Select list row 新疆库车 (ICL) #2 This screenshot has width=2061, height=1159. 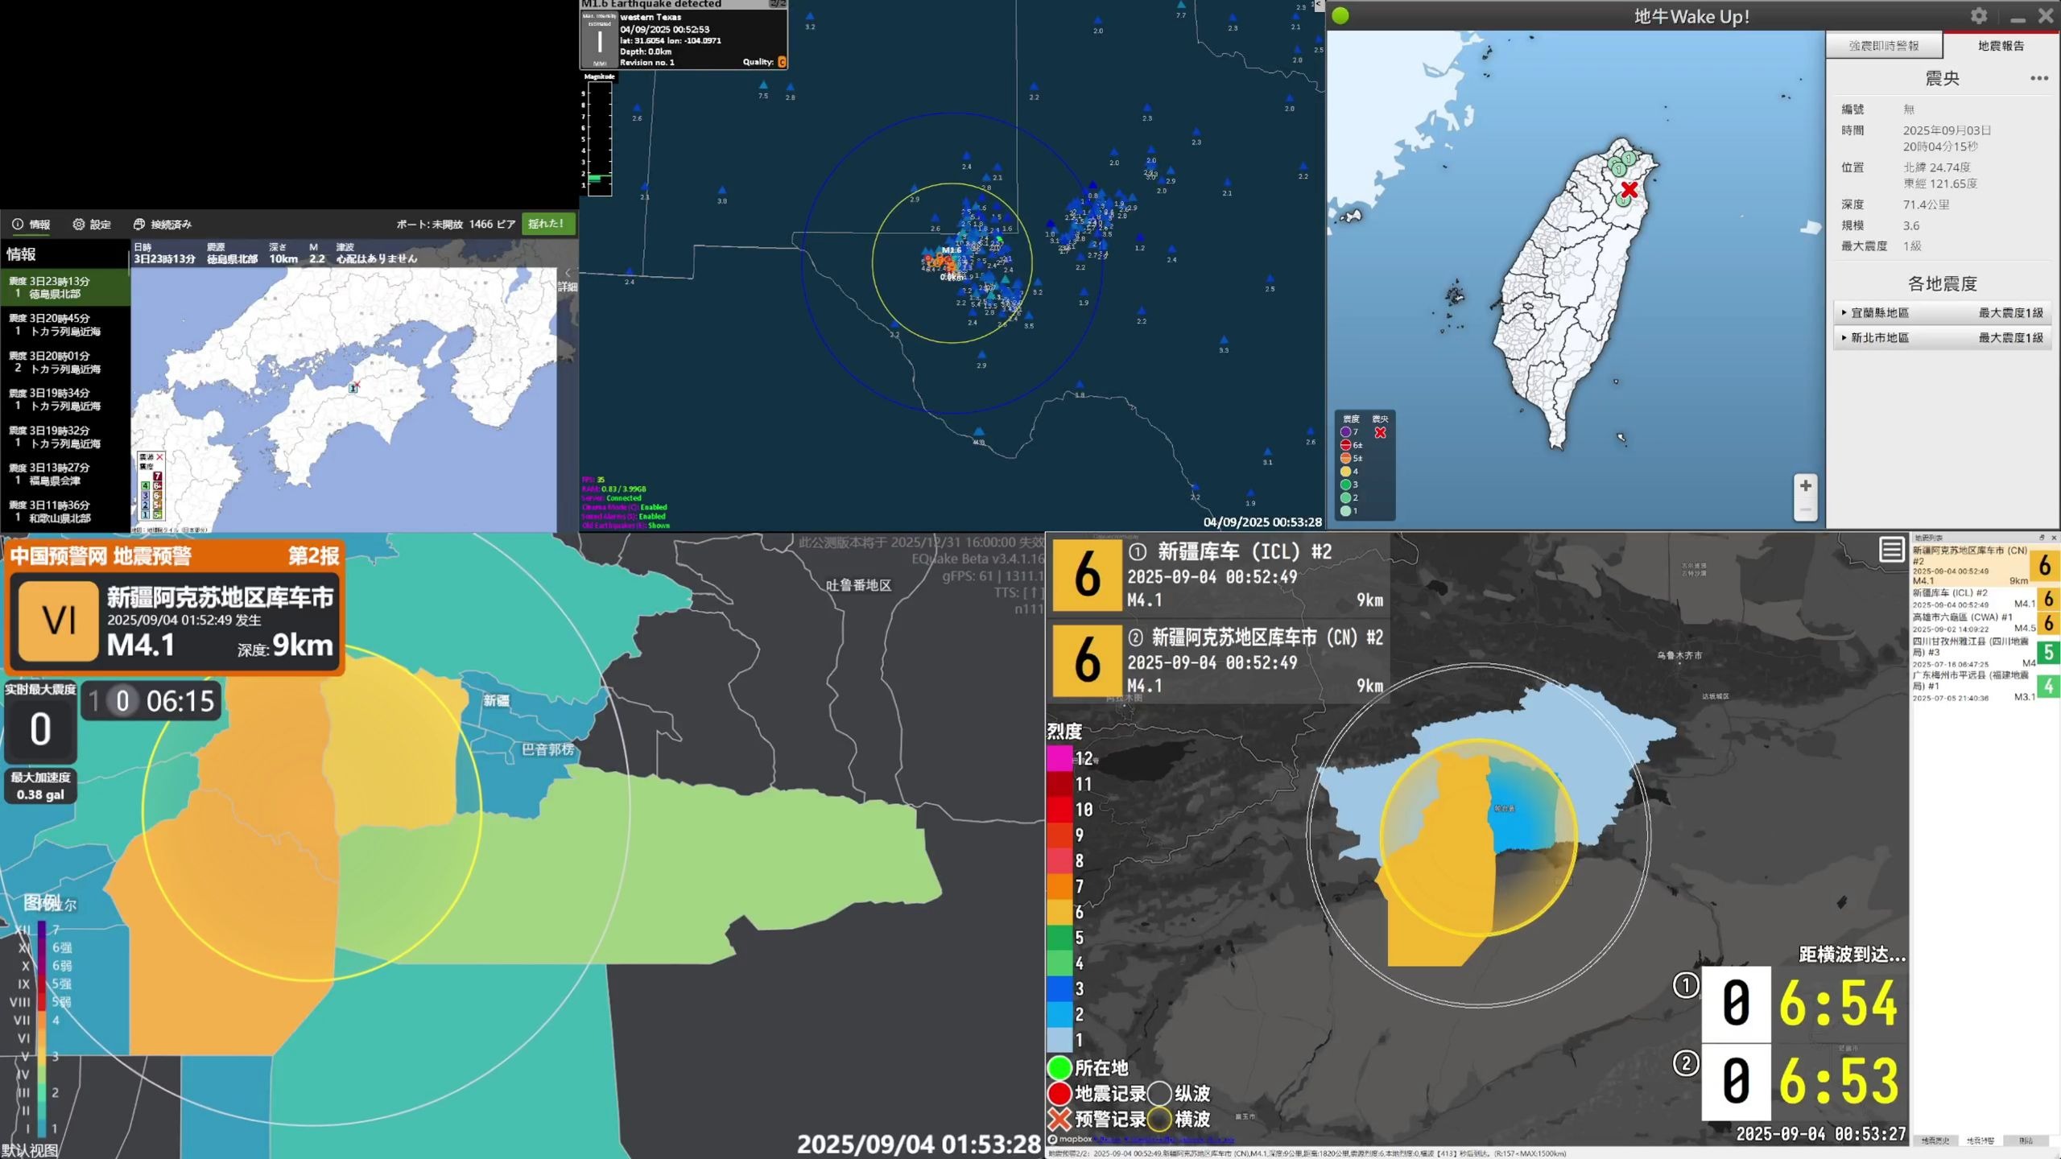coord(1985,598)
